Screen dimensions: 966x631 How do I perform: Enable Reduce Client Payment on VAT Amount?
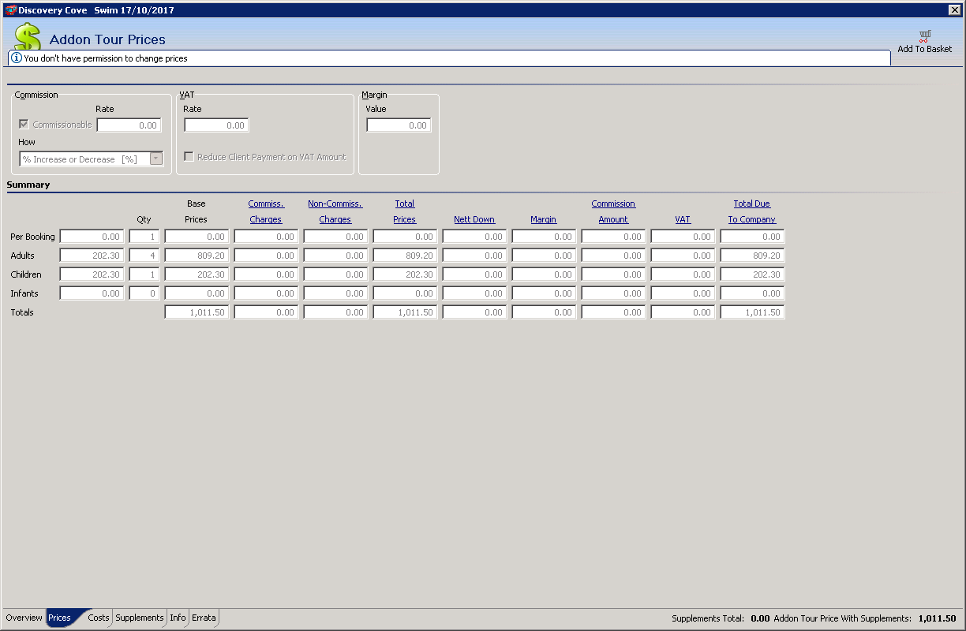[189, 157]
